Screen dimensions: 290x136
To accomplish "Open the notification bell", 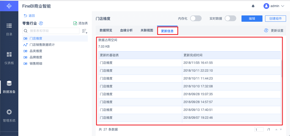I will point(253,6).
